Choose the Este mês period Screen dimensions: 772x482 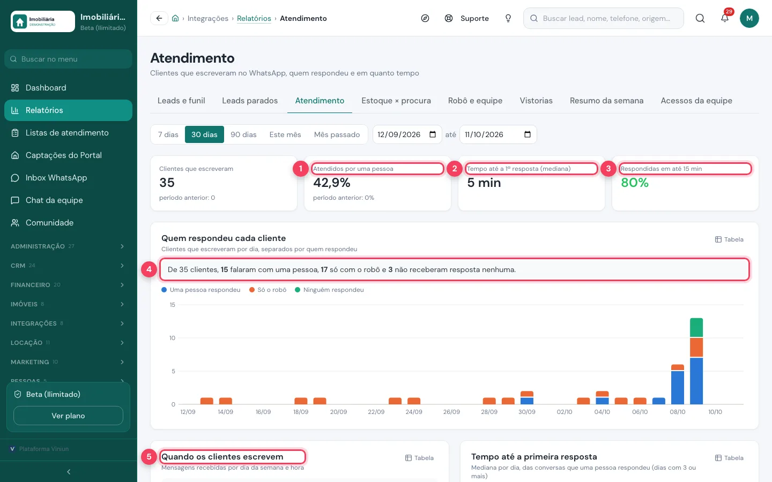285,134
